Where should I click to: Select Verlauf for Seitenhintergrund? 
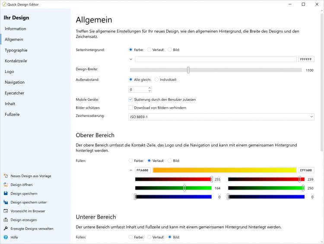[x=149, y=50]
